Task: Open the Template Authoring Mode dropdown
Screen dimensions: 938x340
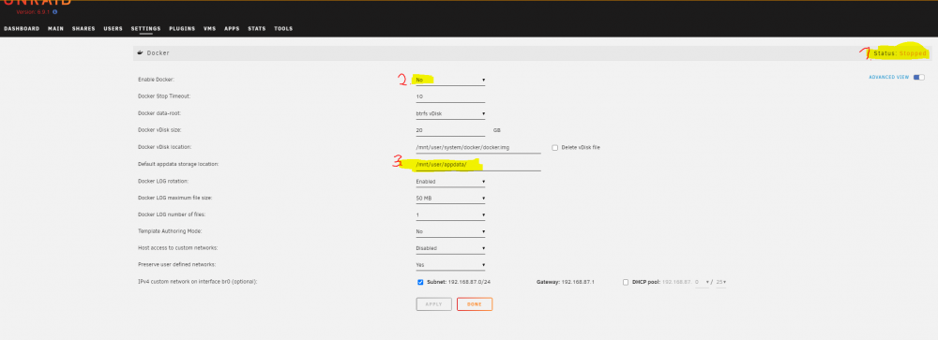Action: 450,231
